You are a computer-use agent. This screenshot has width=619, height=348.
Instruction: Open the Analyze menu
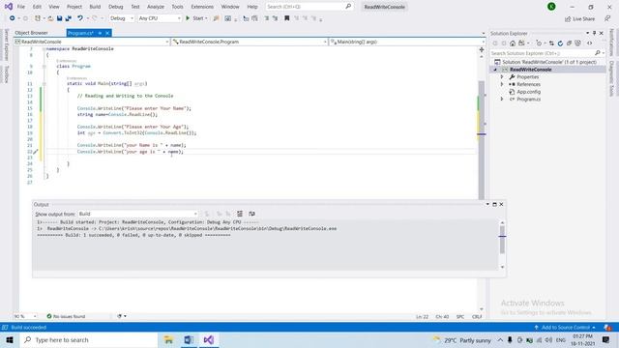[156, 7]
